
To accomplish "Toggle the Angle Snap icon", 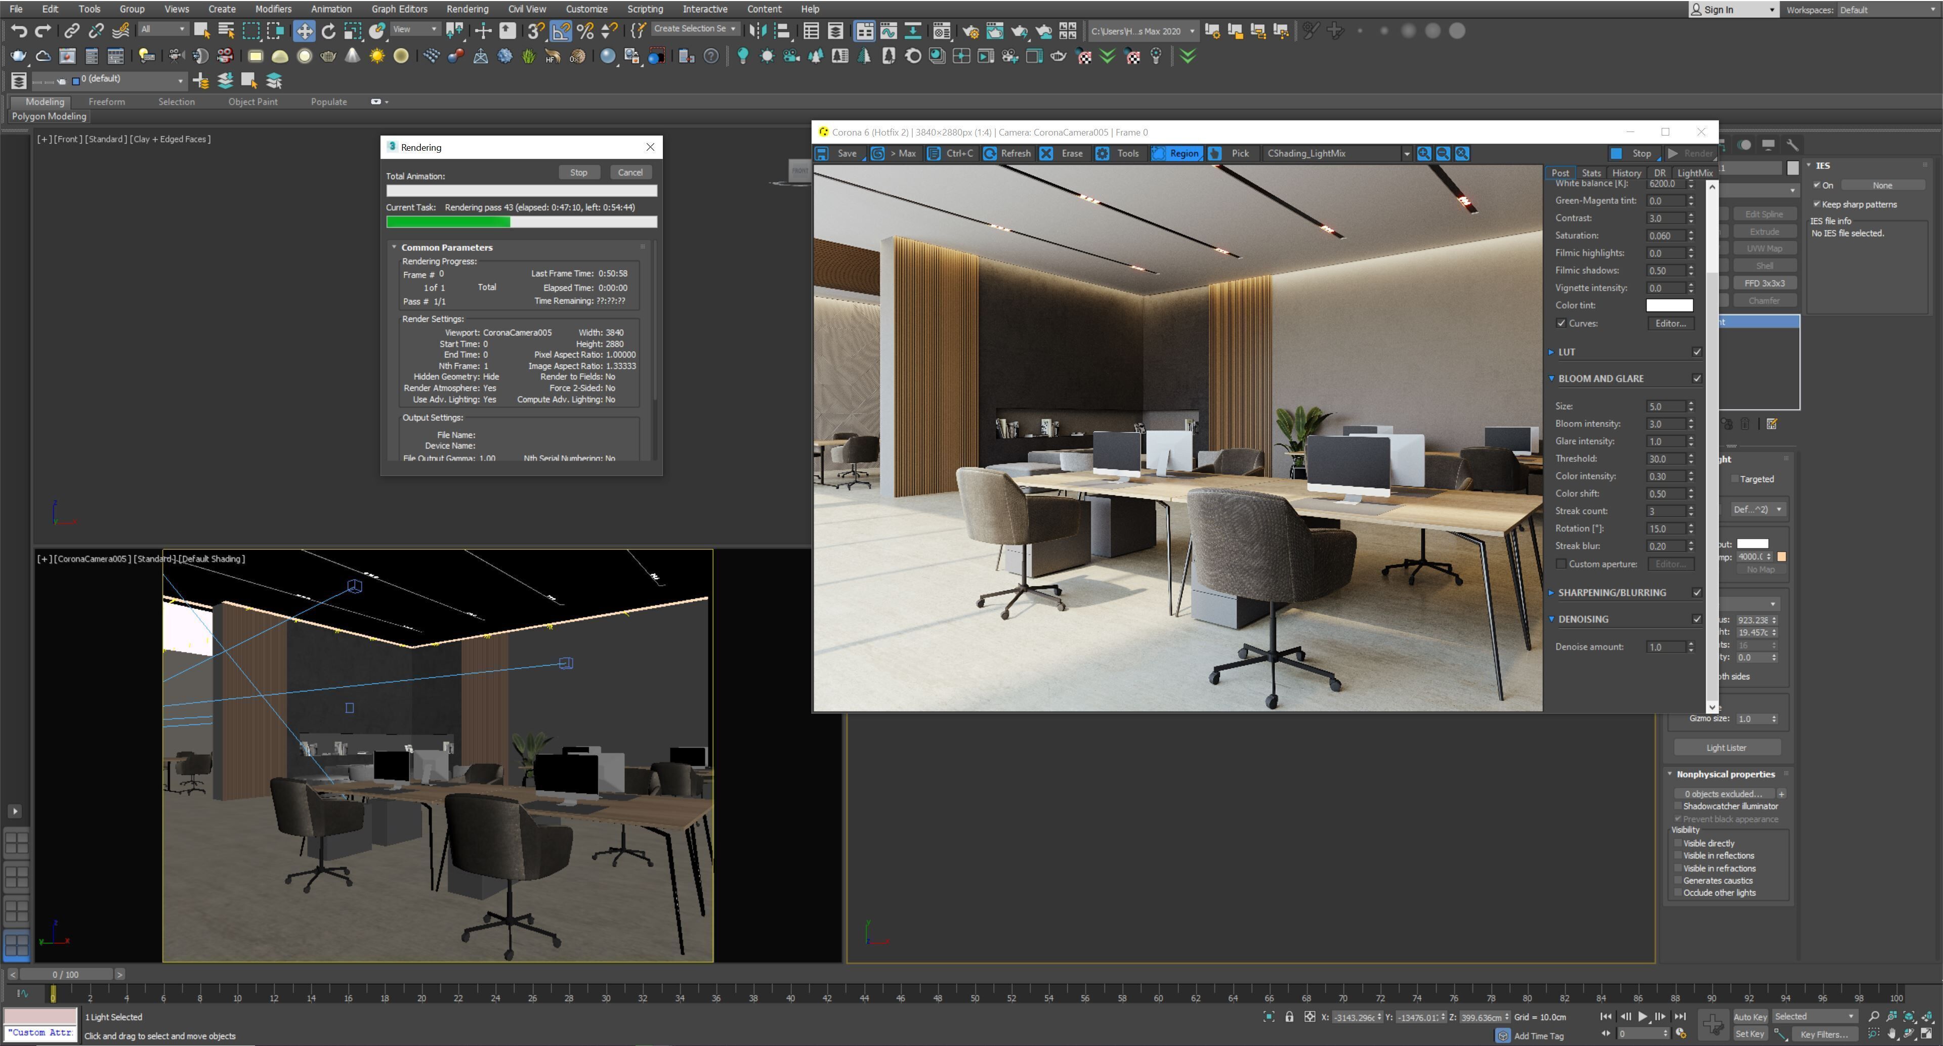I will (x=561, y=31).
